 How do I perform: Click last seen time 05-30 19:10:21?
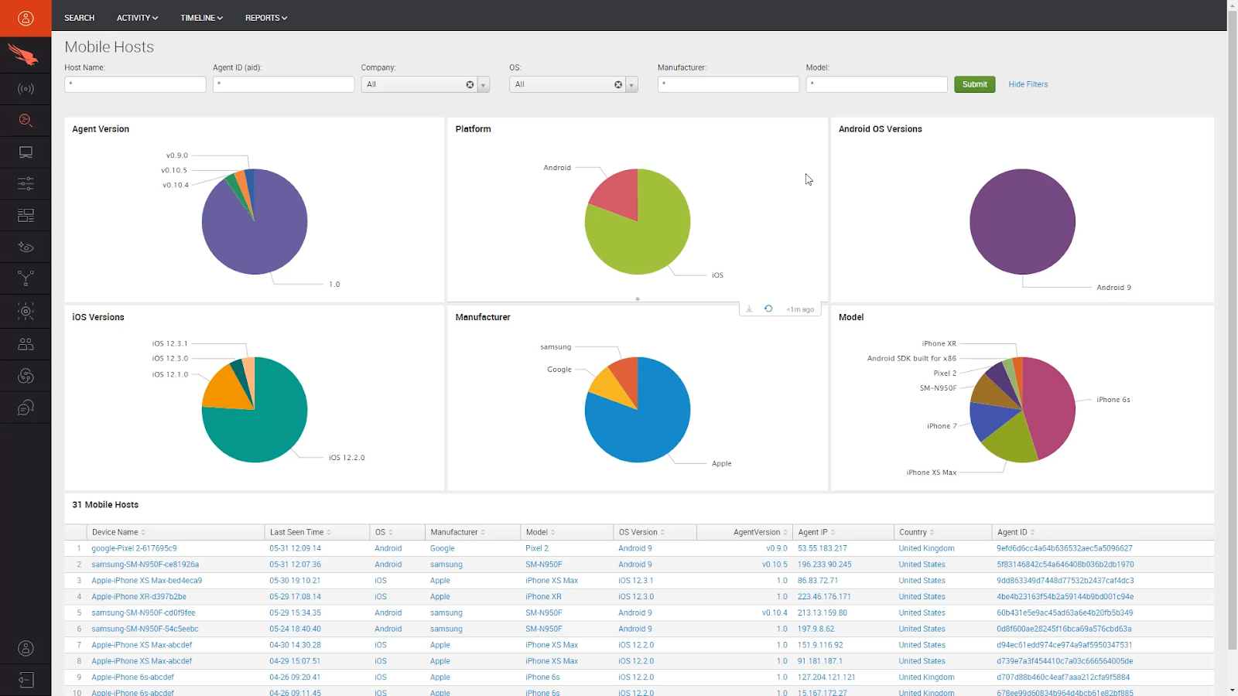click(x=295, y=581)
